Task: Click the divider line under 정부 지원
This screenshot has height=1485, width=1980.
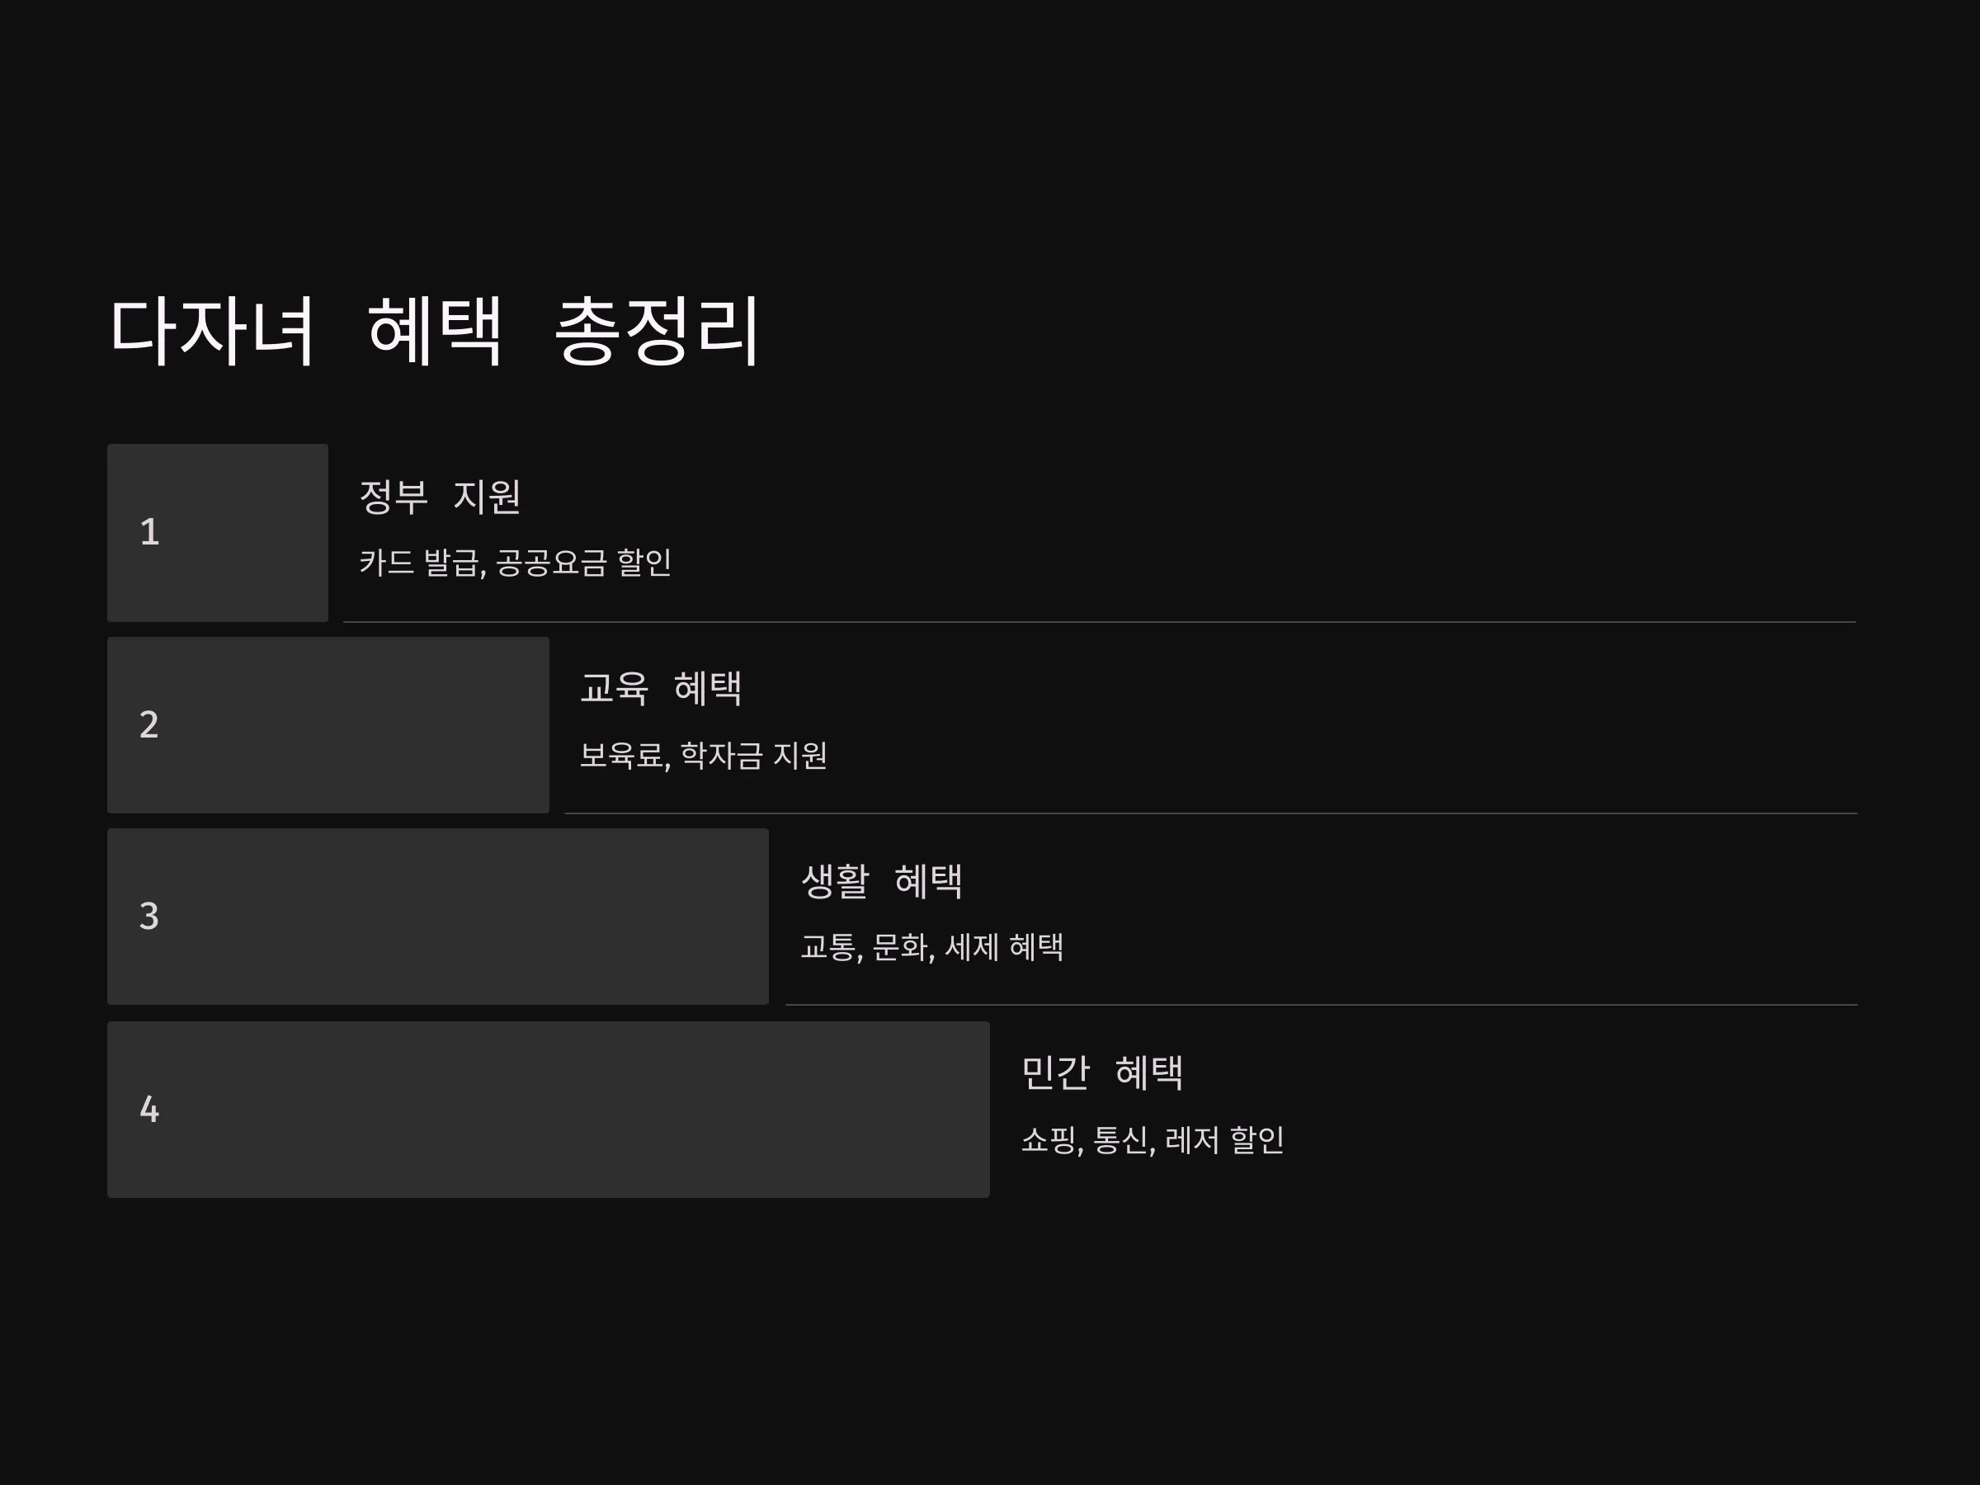Action: click(1100, 622)
